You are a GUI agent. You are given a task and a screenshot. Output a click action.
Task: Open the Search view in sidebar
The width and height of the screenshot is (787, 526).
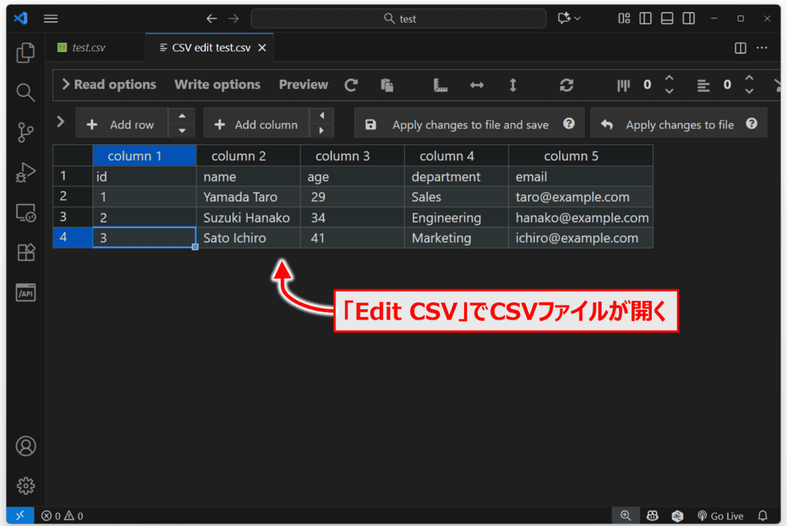click(x=25, y=93)
